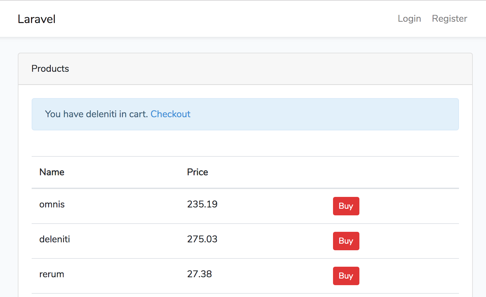Image resolution: width=486 pixels, height=297 pixels.
Task: Click the top navigation bar
Action: pos(231,18)
